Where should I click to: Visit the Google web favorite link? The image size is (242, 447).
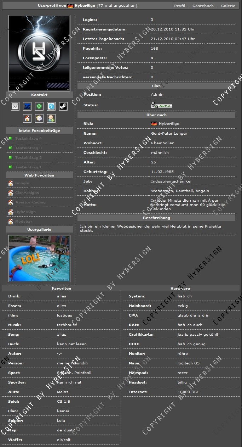tap(22, 183)
